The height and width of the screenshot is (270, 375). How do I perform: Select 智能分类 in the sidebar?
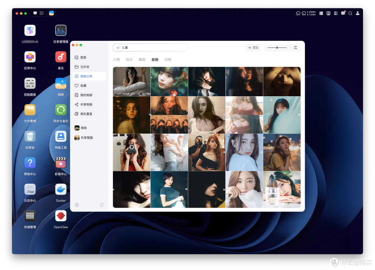tap(89, 76)
